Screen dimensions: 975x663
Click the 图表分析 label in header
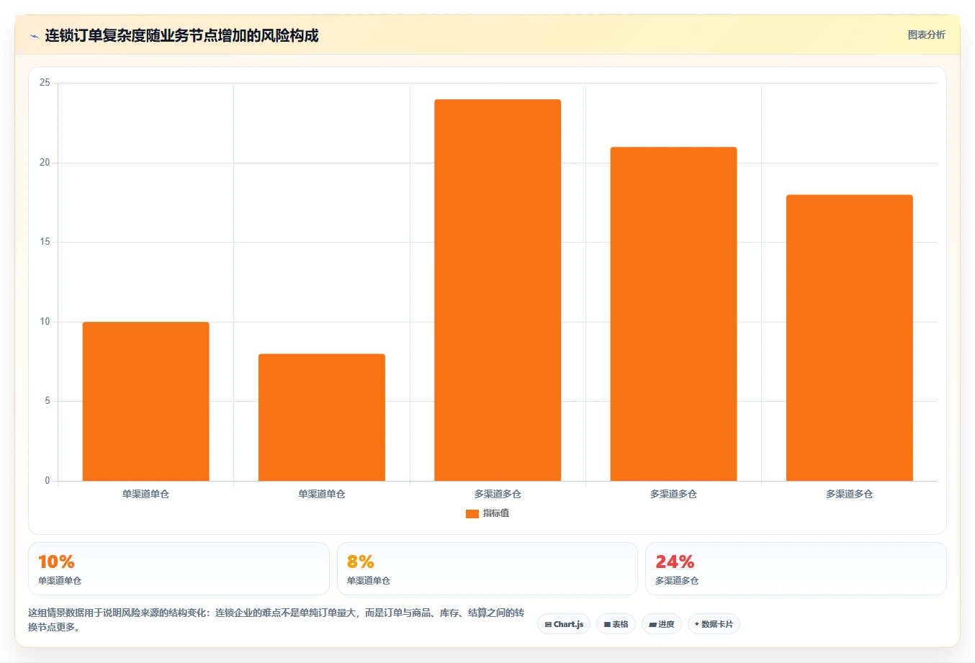click(926, 35)
